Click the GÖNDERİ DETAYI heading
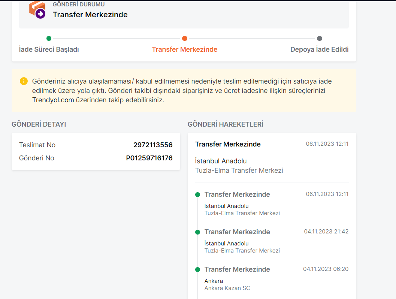 tap(39, 124)
